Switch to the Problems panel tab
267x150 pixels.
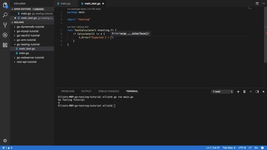68,91
